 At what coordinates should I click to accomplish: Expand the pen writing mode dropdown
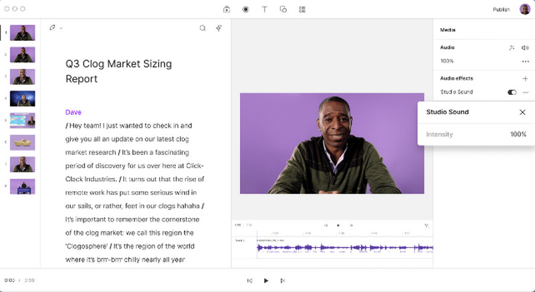pyautogui.click(x=56, y=28)
